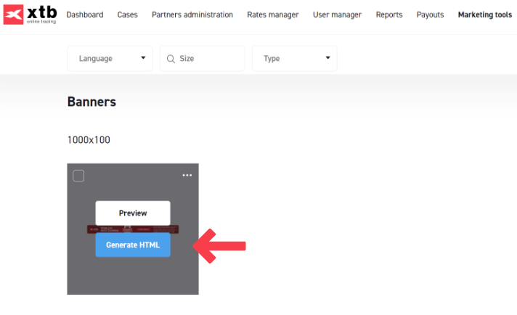The image size is (517, 315).
Task: Expand the Type filter dropdown
Action: (294, 59)
